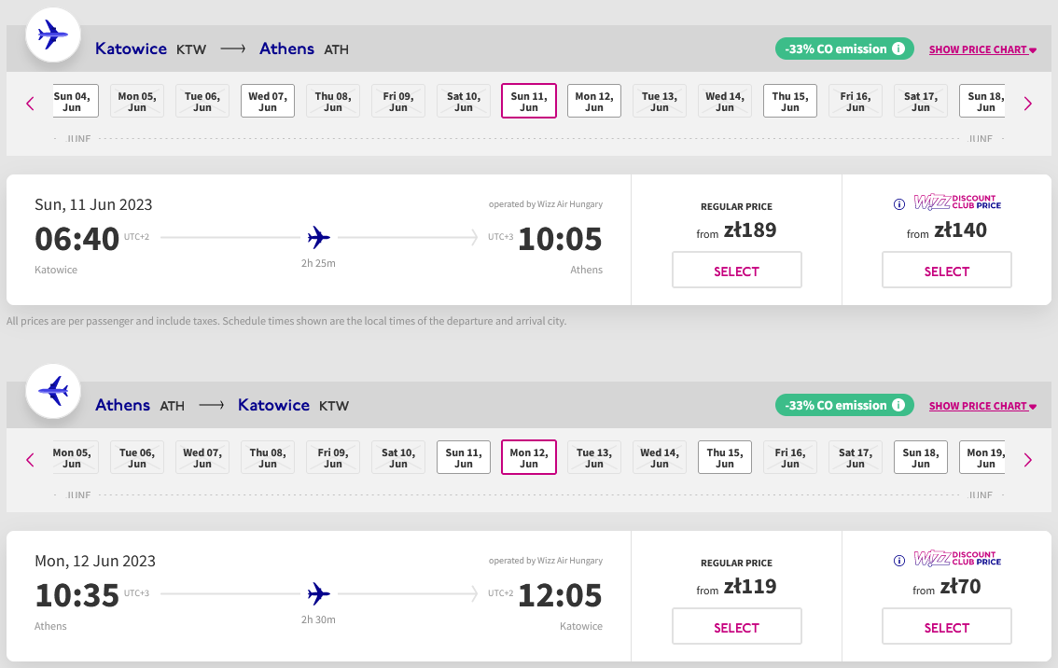1058x668 pixels.
Task: Select regular price zł189 outbound flight
Action: (737, 270)
